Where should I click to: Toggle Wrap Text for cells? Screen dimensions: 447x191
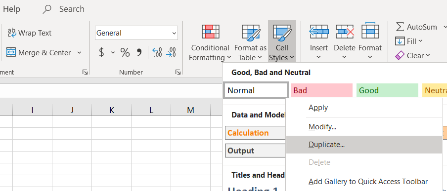(29, 33)
